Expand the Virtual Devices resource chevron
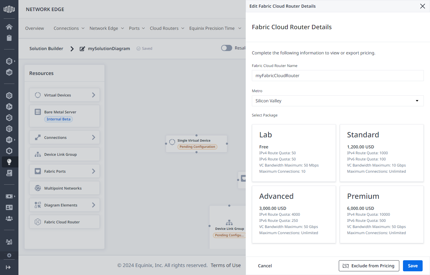 pyautogui.click(x=94, y=95)
